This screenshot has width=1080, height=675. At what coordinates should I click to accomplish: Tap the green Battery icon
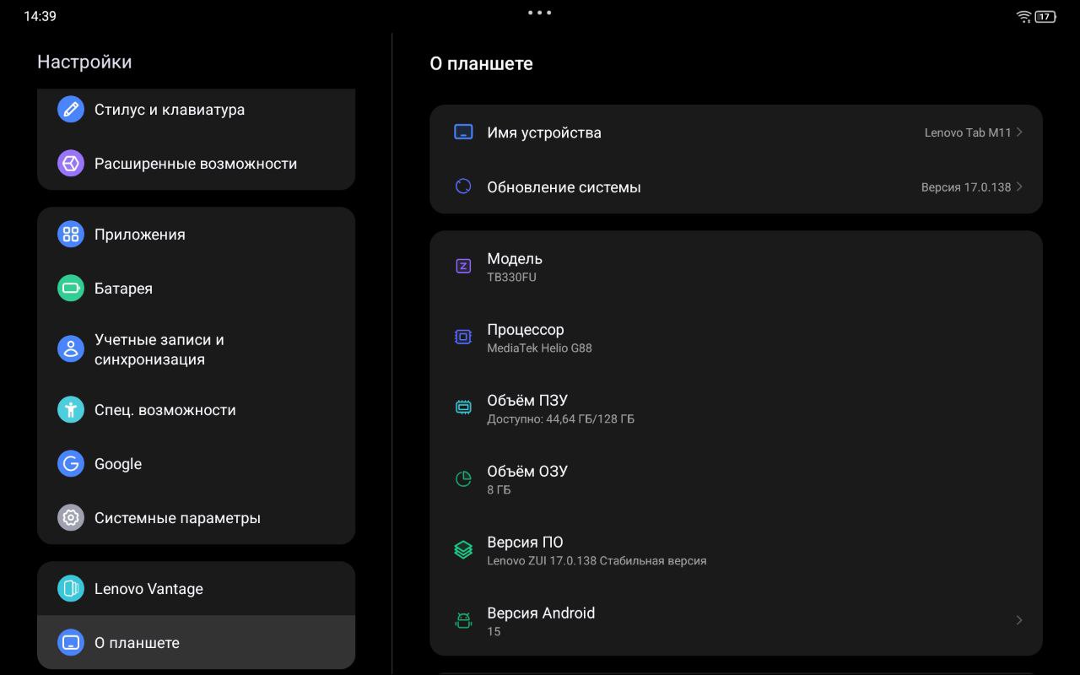[71, 288]
